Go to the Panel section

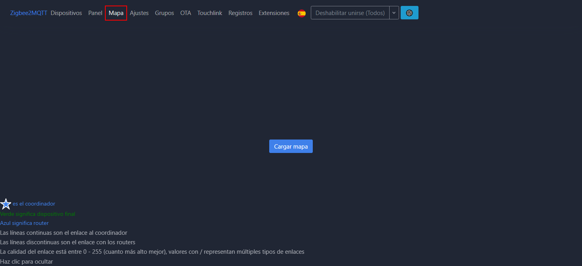pos(95,13)
